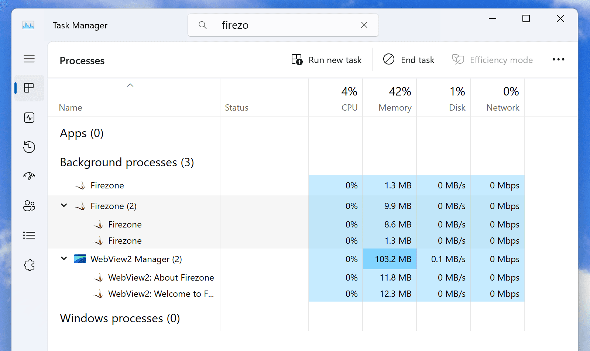Select WebView2: About Firezone process

click(161, 278)
